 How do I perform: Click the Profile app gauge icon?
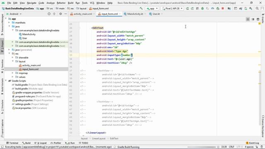[212, 8]
